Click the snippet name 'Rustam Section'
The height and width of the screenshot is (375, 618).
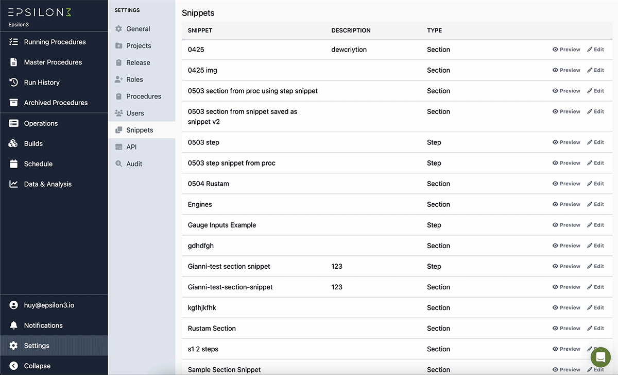(212, 328)
